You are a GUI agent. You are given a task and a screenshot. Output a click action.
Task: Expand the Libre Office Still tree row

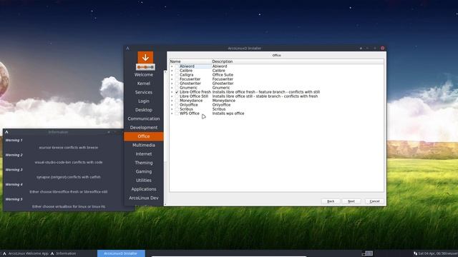pyautogui.click(x=172, y=96)
